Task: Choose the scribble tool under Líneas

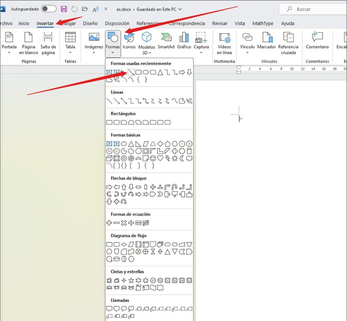Action: click(189, 101)
